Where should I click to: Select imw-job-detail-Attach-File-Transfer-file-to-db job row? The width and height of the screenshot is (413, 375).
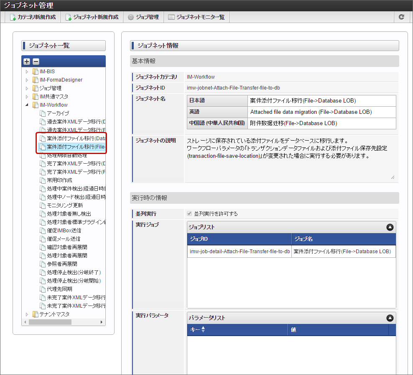click(x=291, y=252)
